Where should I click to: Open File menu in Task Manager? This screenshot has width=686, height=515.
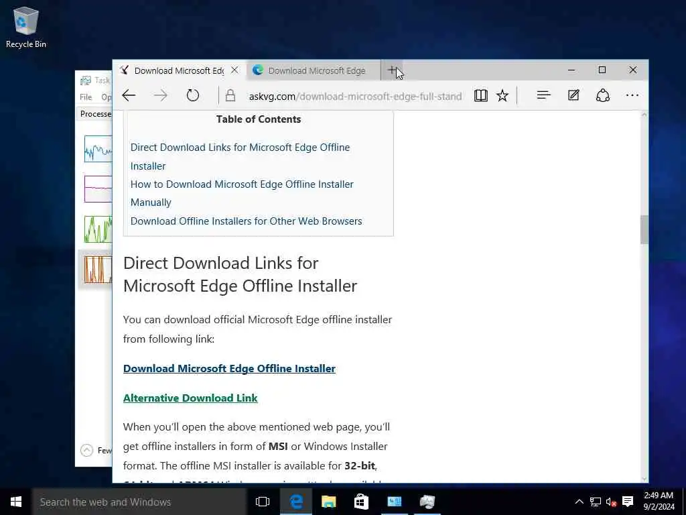pos(86,97)
